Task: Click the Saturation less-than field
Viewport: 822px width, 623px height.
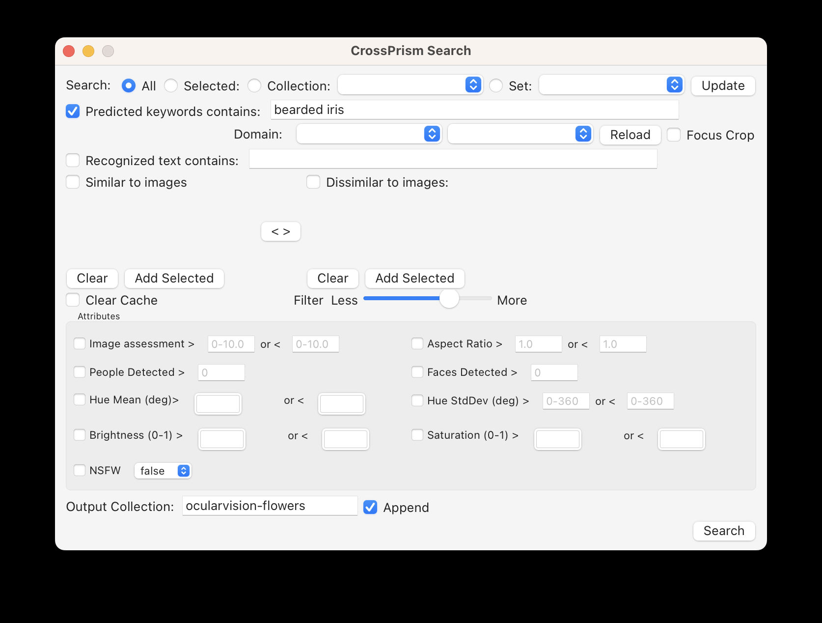Action: [x=682, y=439]
